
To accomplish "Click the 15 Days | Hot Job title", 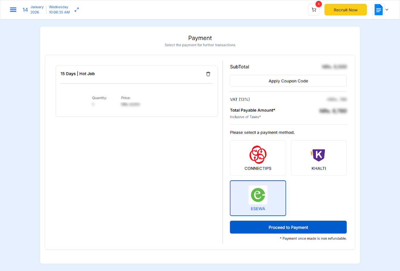I will (78, 74).
